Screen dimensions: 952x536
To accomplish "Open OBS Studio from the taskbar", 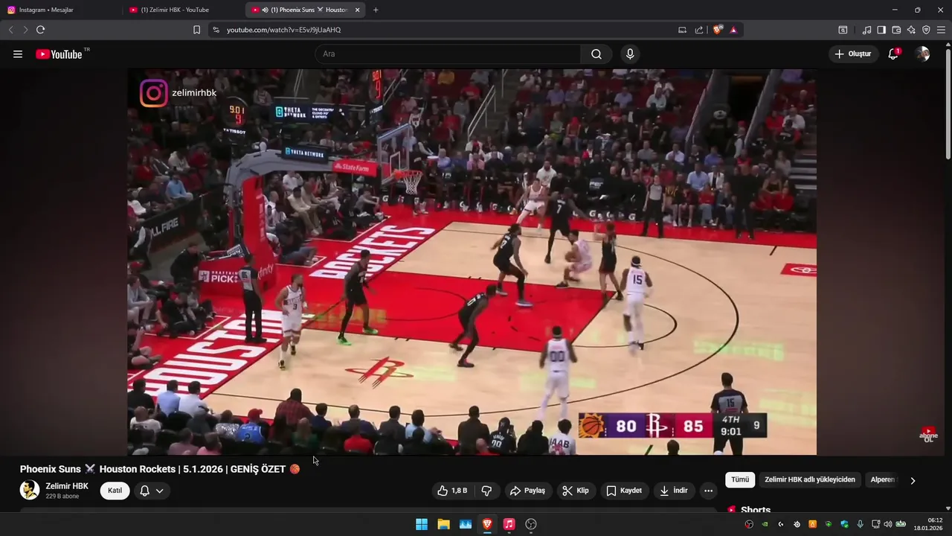I will coord(531,524).
